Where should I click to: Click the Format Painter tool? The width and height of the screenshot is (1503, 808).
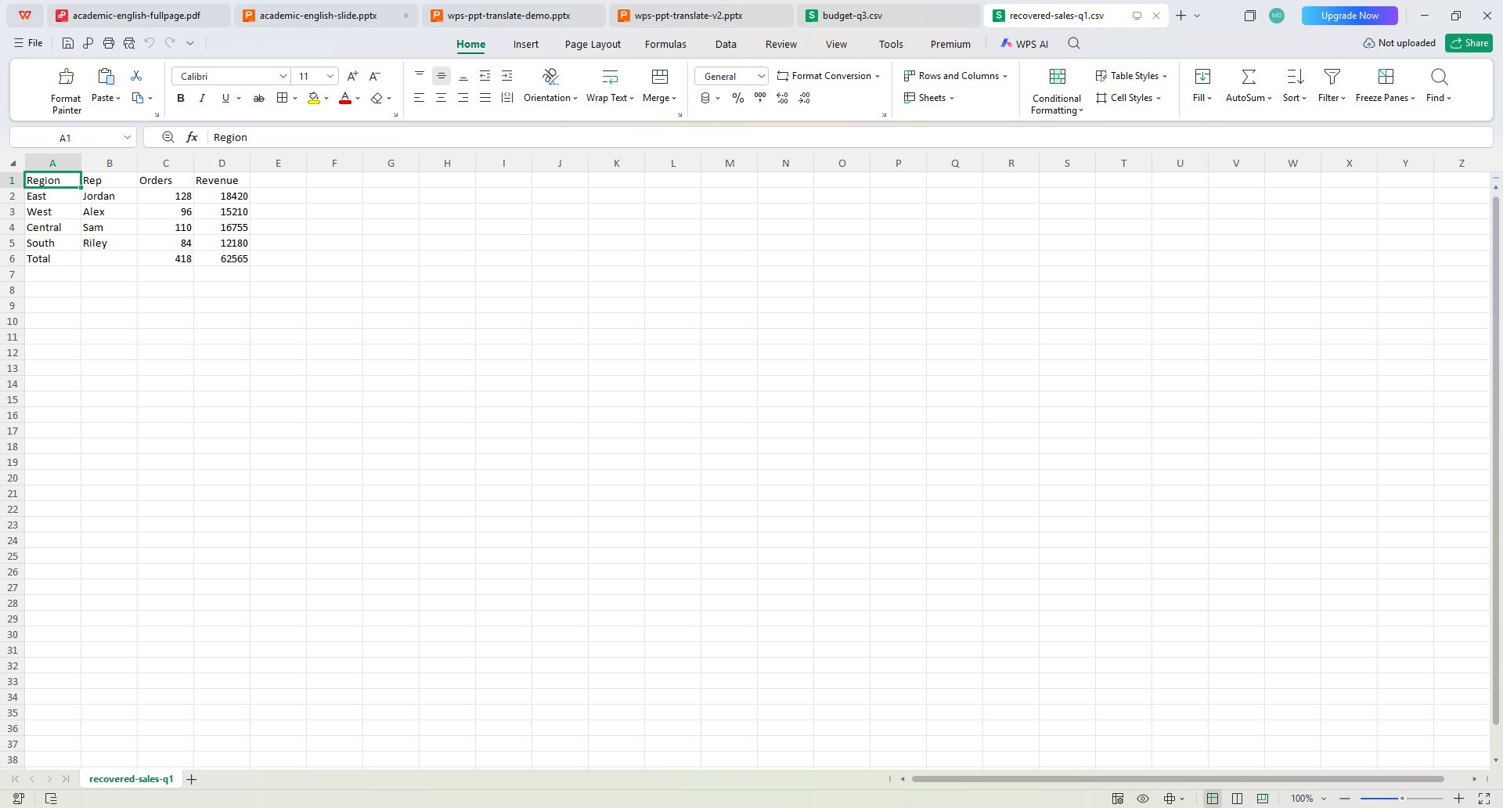pyautogui.click(x=66, y=90)
